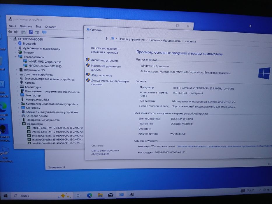Screen dimensions: 272x204
Task: Click the Forward arrow in Device Manager toolbar
Action: point(16,32)
